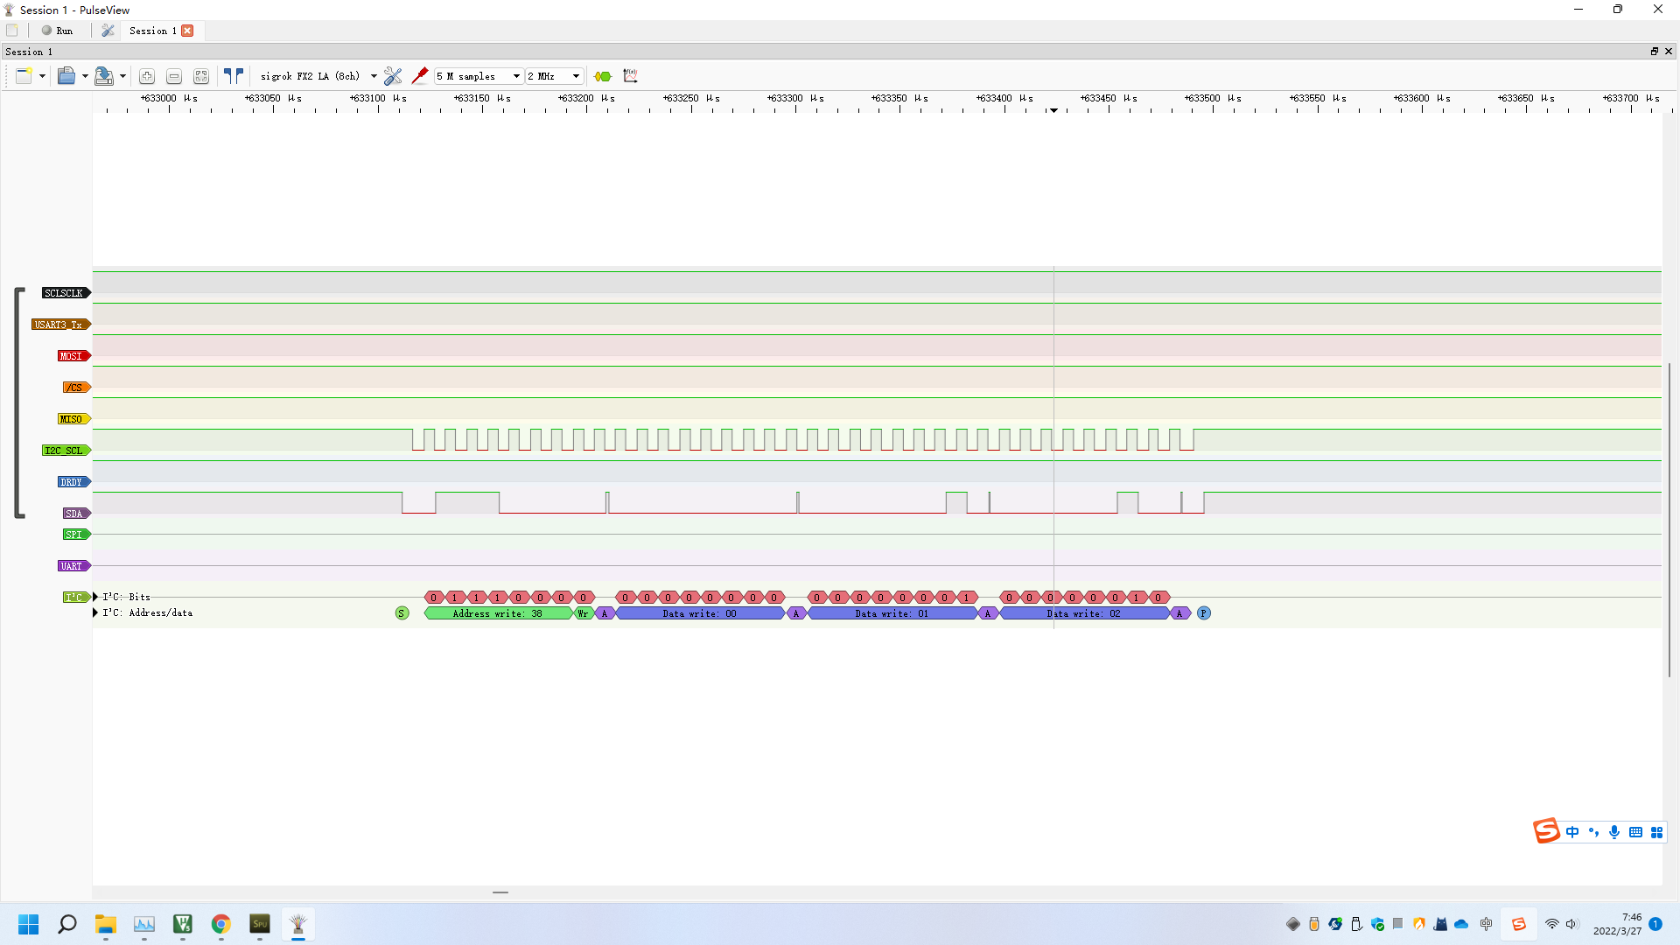Click the Zoom Out toolbar icon
The image size is (1680, 945).
(174, 77)
